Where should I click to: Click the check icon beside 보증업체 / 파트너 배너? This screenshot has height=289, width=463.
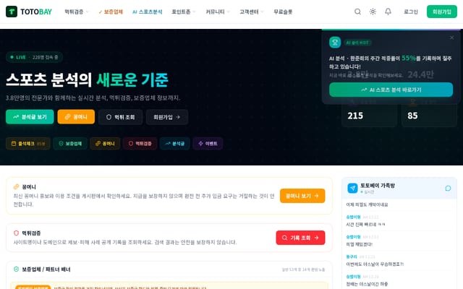[16, 269]
